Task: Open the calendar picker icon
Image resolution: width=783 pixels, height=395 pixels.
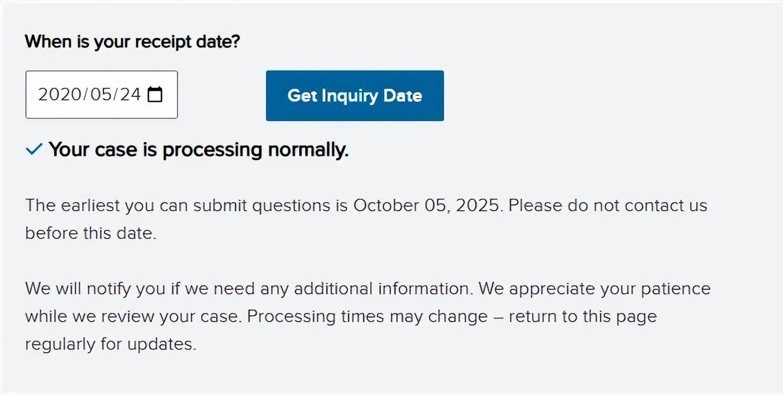Action: point(155,95)
